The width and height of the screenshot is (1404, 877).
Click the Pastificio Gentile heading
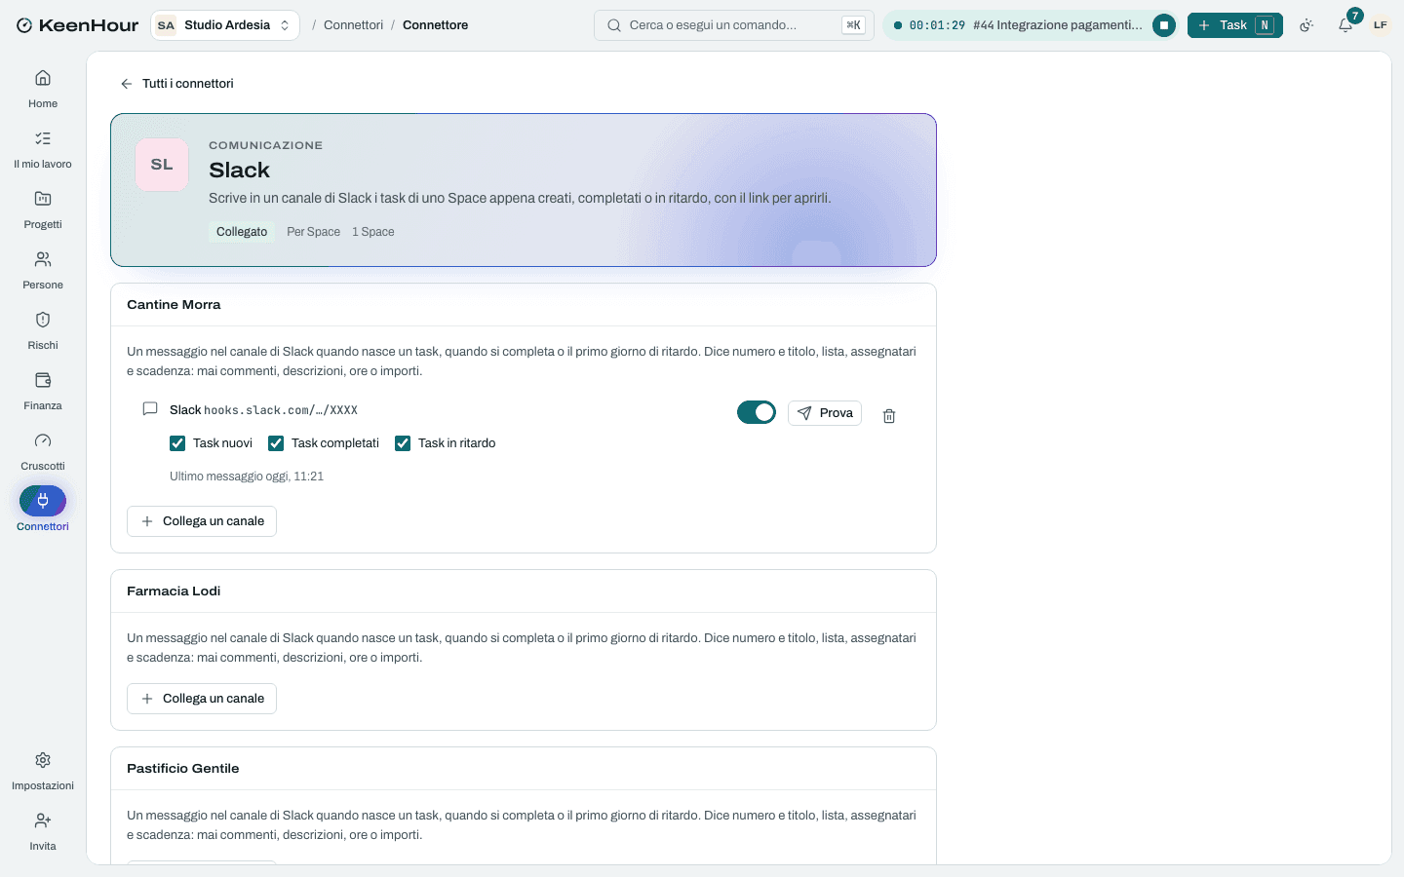click(183, 769)
